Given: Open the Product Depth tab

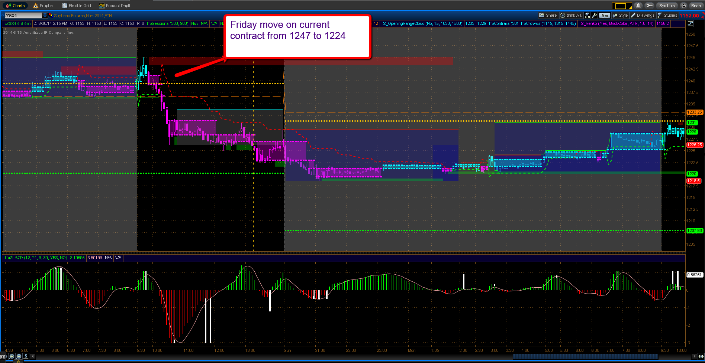Looking at the screenshot, I should click(115, 6).
